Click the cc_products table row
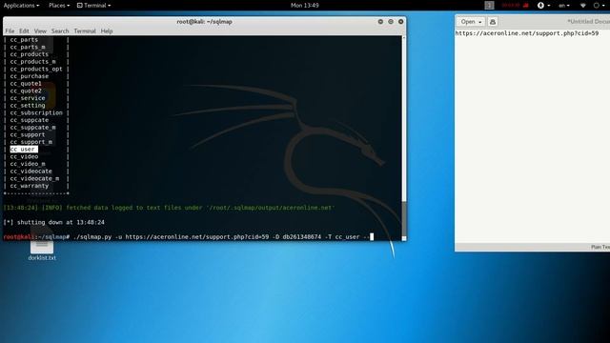 click(30, 54)
